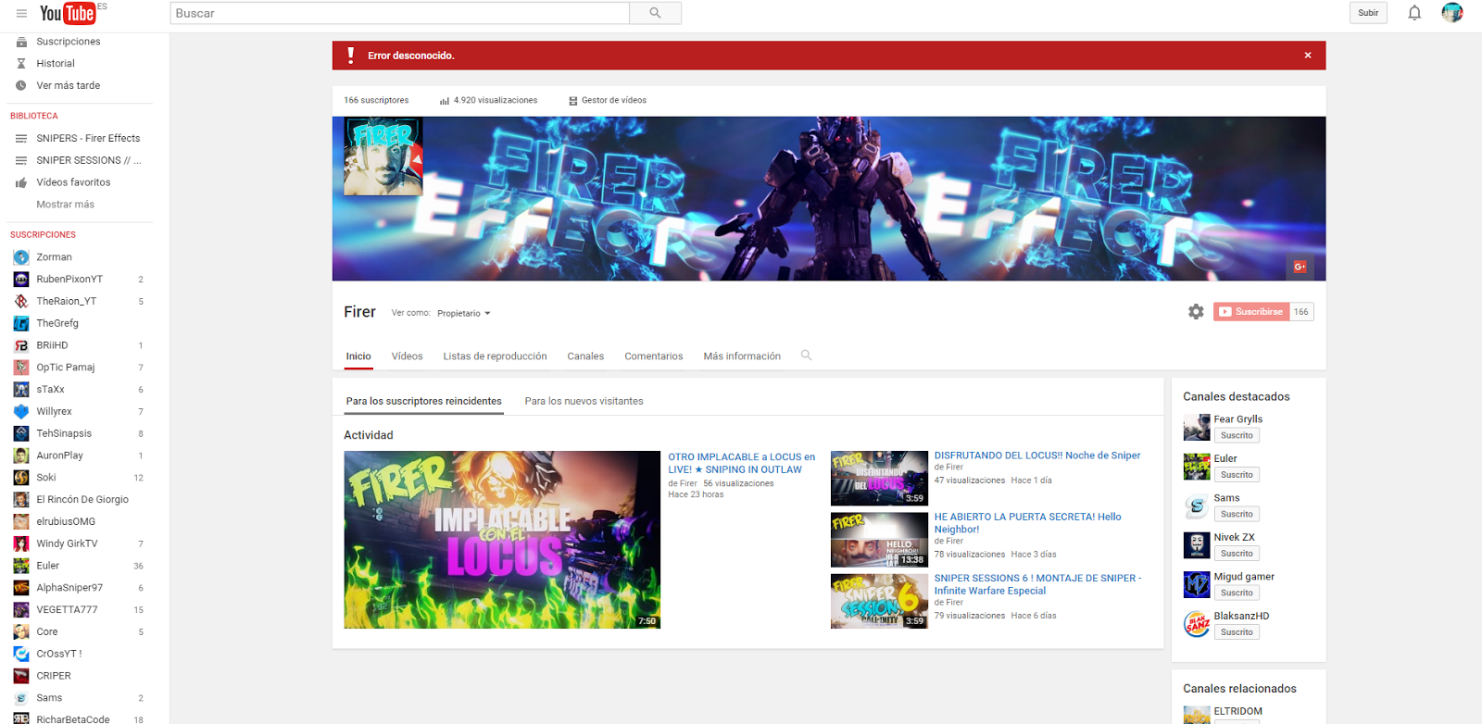Open Gestor de vídeos link
Image resolution: width=1482 pixels, height=724 pixels.
point(608,100)
